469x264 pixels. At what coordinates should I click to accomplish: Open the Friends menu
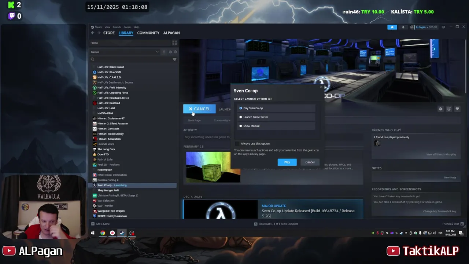(117, 27)
